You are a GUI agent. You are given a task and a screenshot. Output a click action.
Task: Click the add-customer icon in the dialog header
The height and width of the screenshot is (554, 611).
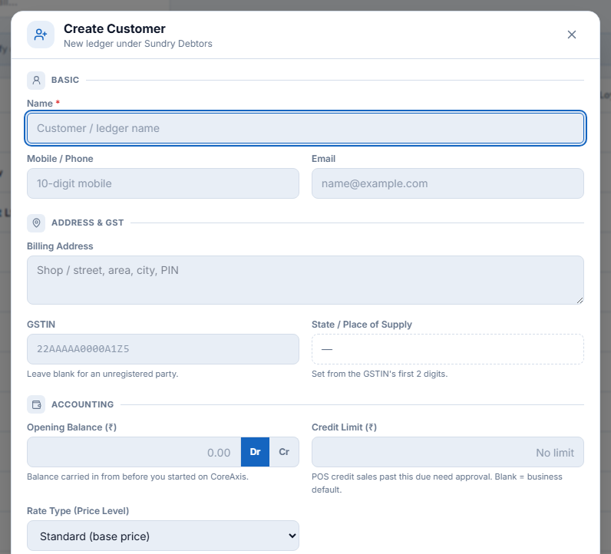41,35
